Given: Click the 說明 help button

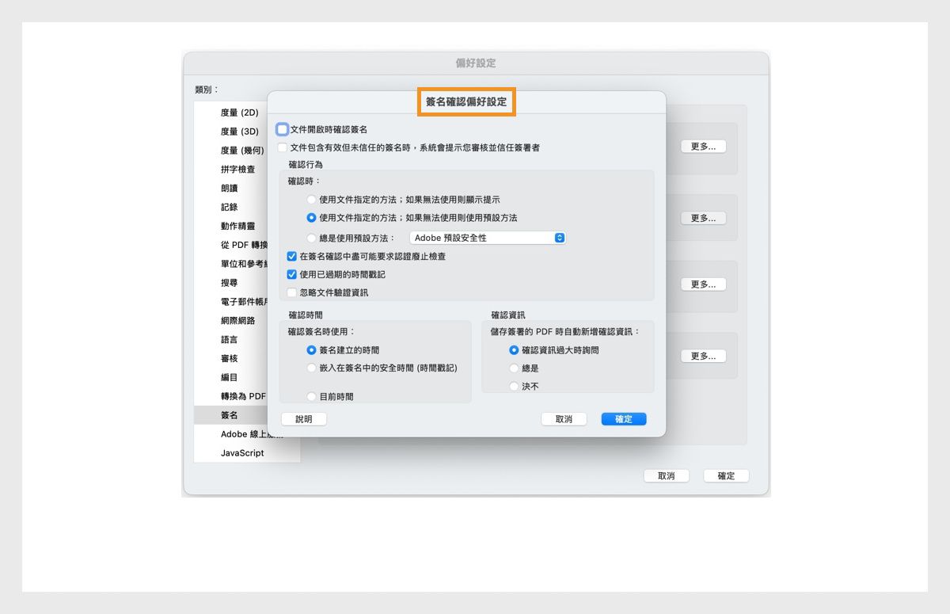Looking at the screenshot, I should 303,418.
